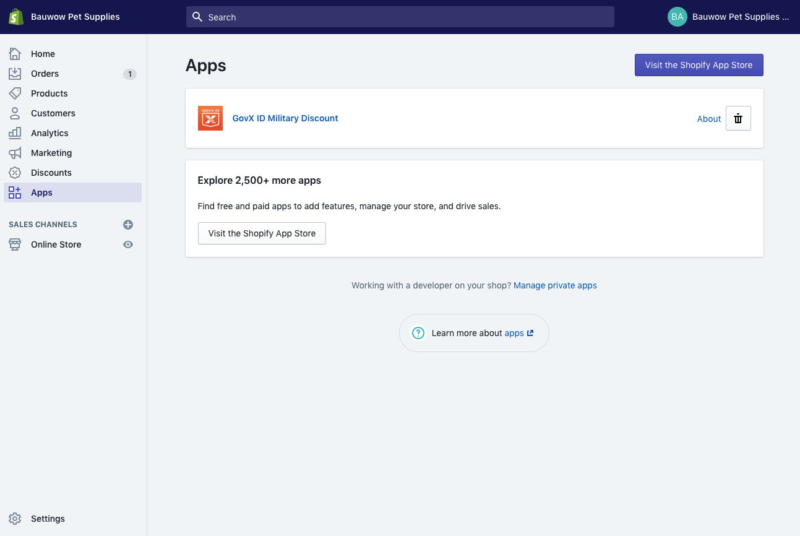Image resolution: width=800 pixels, height=536 pixels.
Task: Select Apps in the sidebar
Action: pyautogui.click(x=73, y=192)
